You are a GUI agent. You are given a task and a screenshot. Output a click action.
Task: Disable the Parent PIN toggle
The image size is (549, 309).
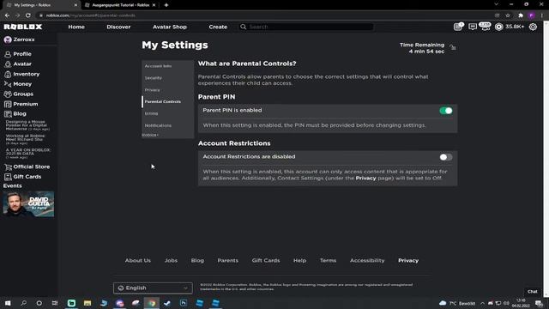click(446, 111)
